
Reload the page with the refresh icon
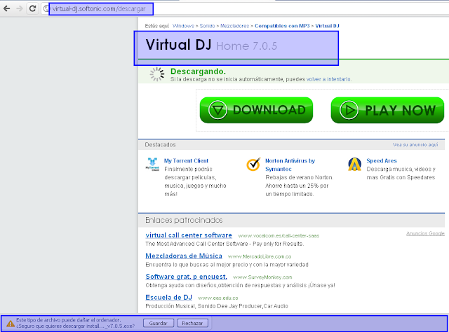32,8
